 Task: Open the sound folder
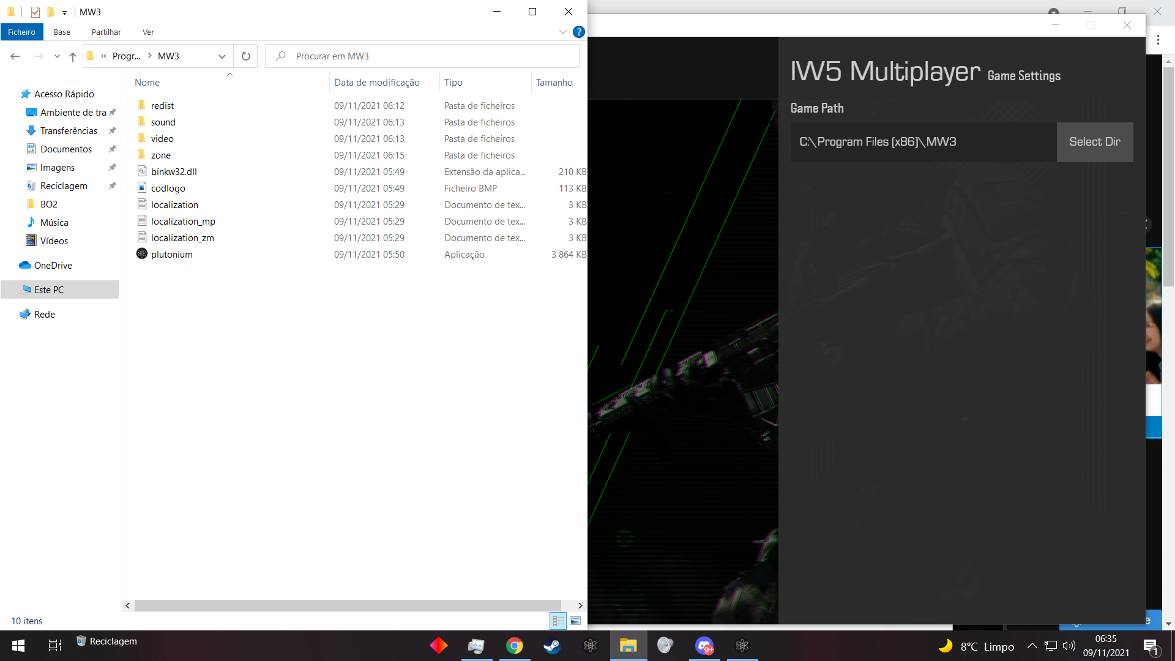pos(163,122)
